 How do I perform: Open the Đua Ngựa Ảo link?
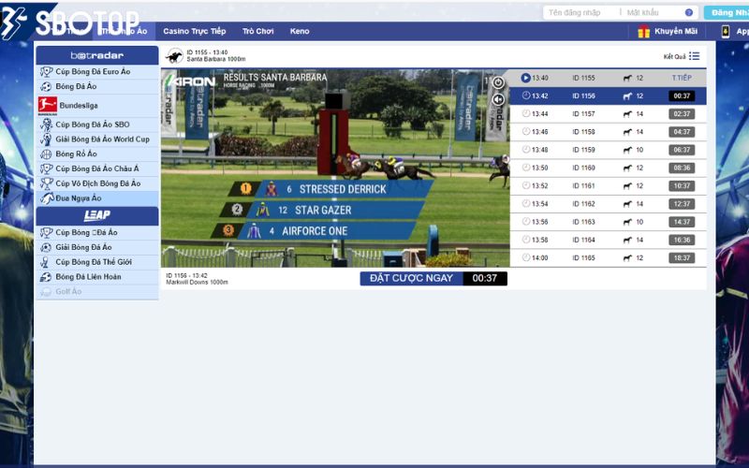[79, 198]
